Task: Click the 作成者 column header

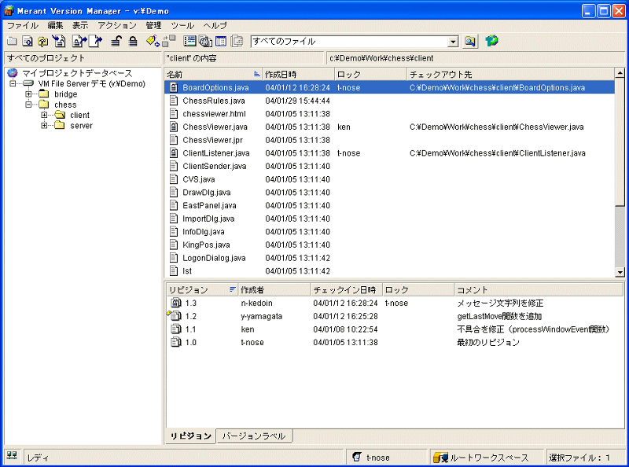Action: tap(274, 289)
